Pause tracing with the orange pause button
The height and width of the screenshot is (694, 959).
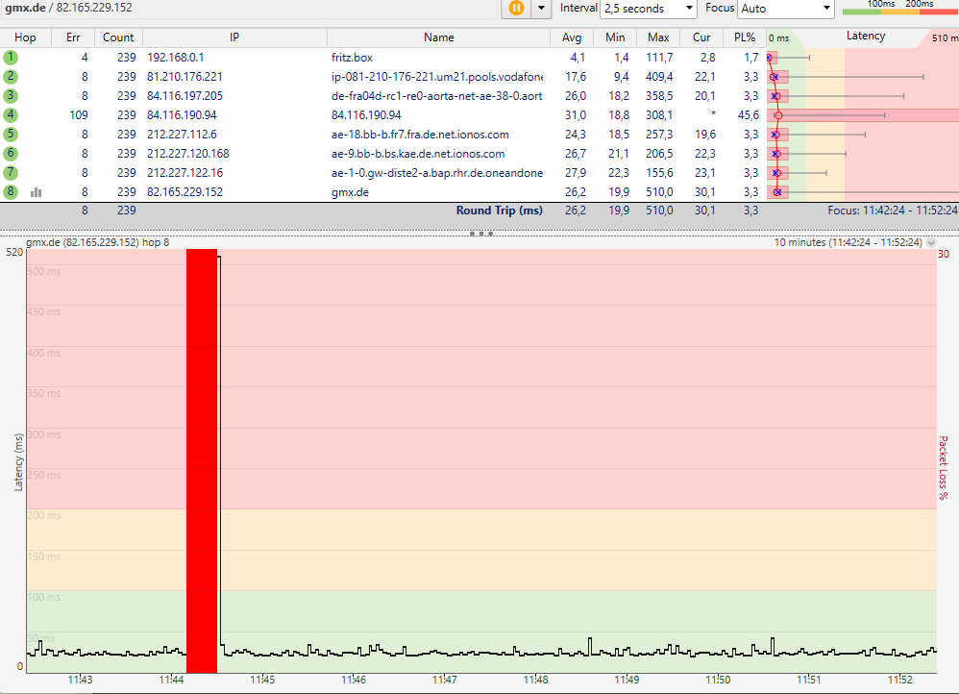[x=517, y=8]
